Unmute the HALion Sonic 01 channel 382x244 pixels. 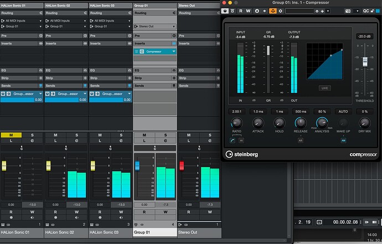11,135
